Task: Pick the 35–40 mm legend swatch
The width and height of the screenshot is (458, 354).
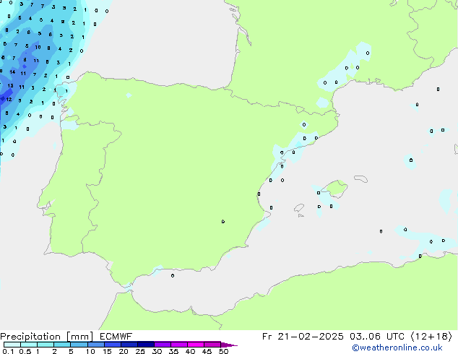Action: point(178,345)
